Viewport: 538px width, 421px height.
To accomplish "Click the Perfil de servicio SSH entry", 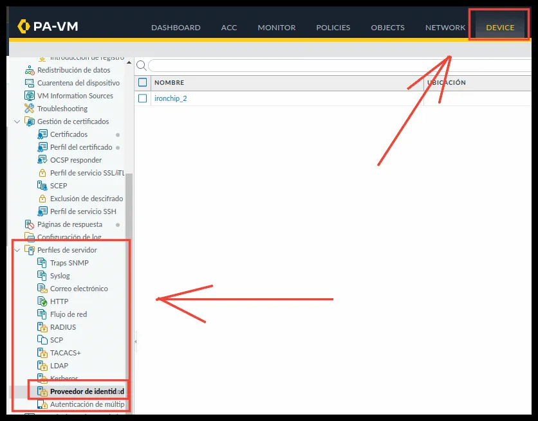I will click(x=84, y=211).
